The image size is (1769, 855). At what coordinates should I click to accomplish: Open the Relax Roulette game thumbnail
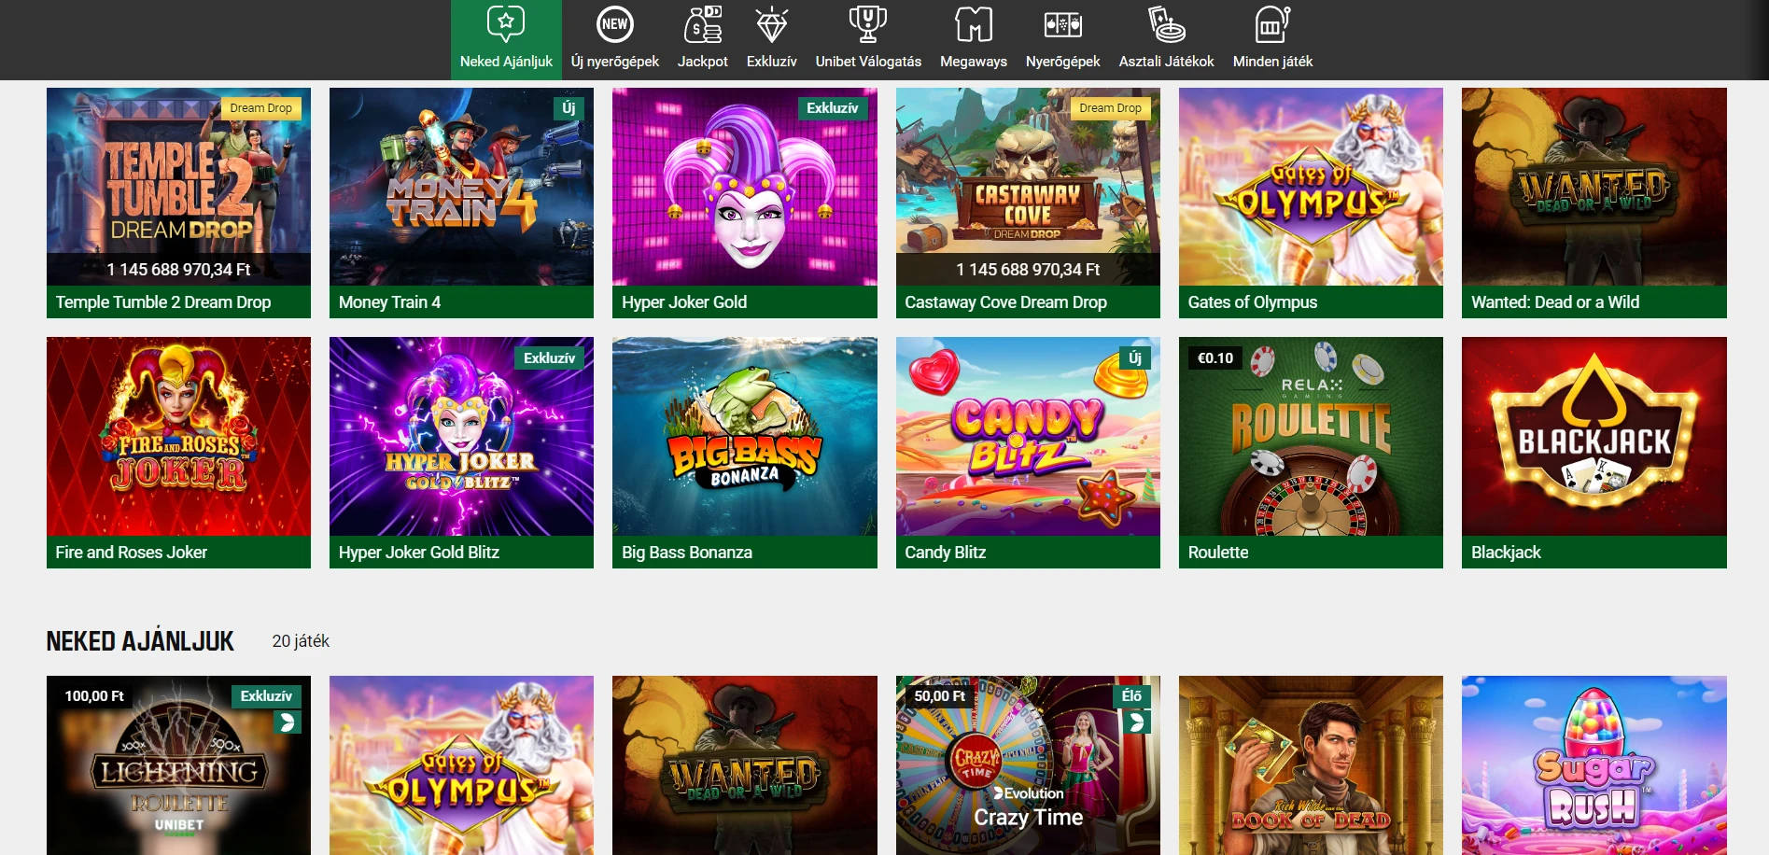[x=1311, y=436]
